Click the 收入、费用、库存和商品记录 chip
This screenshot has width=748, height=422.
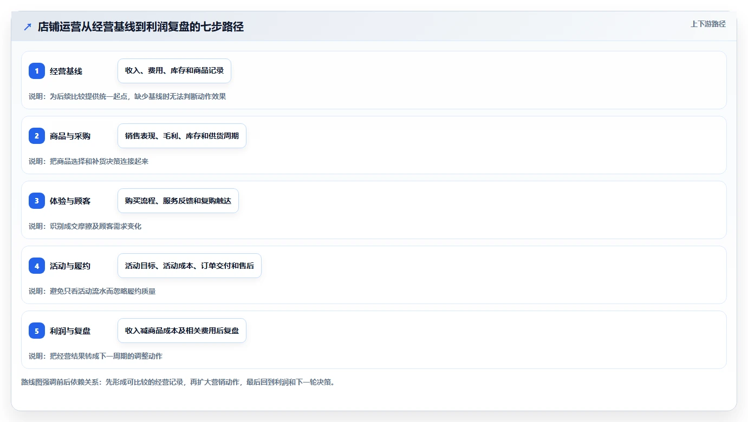point(174,71)
